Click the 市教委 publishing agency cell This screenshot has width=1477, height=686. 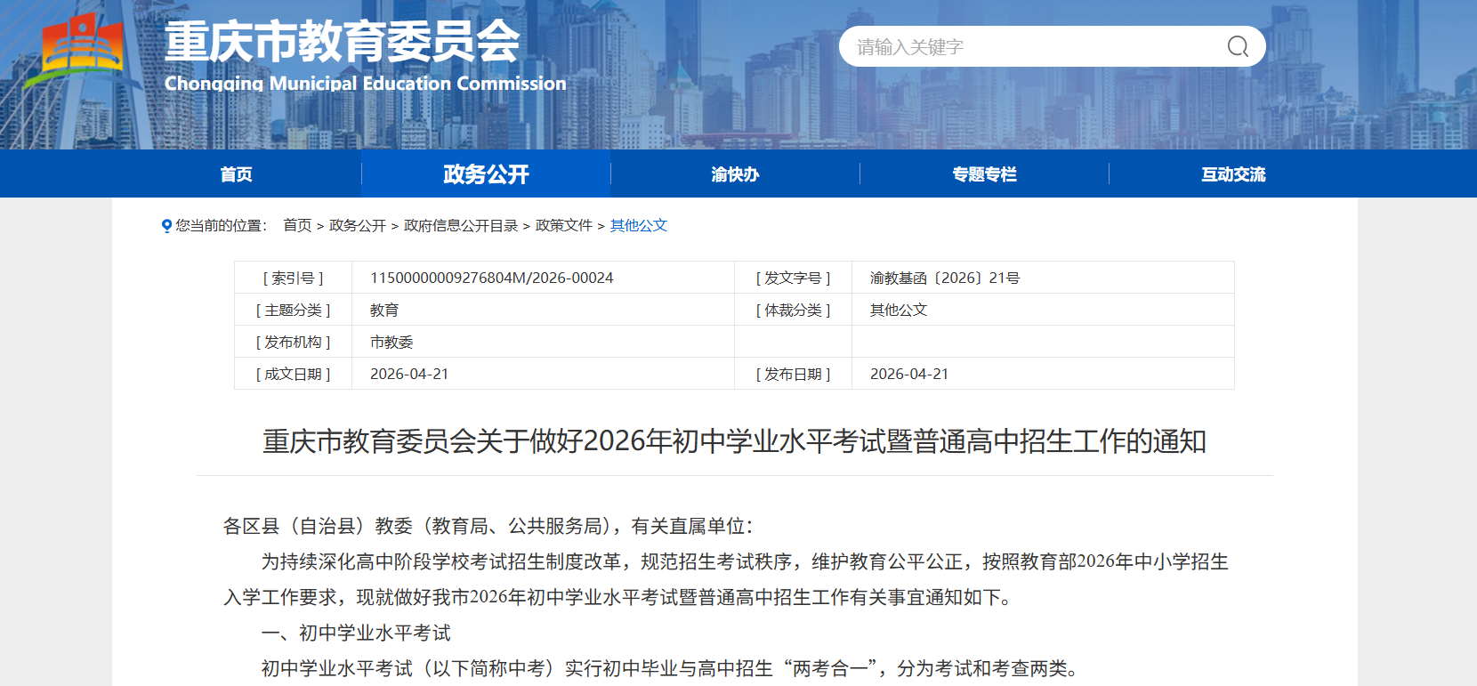pos(391,342)
